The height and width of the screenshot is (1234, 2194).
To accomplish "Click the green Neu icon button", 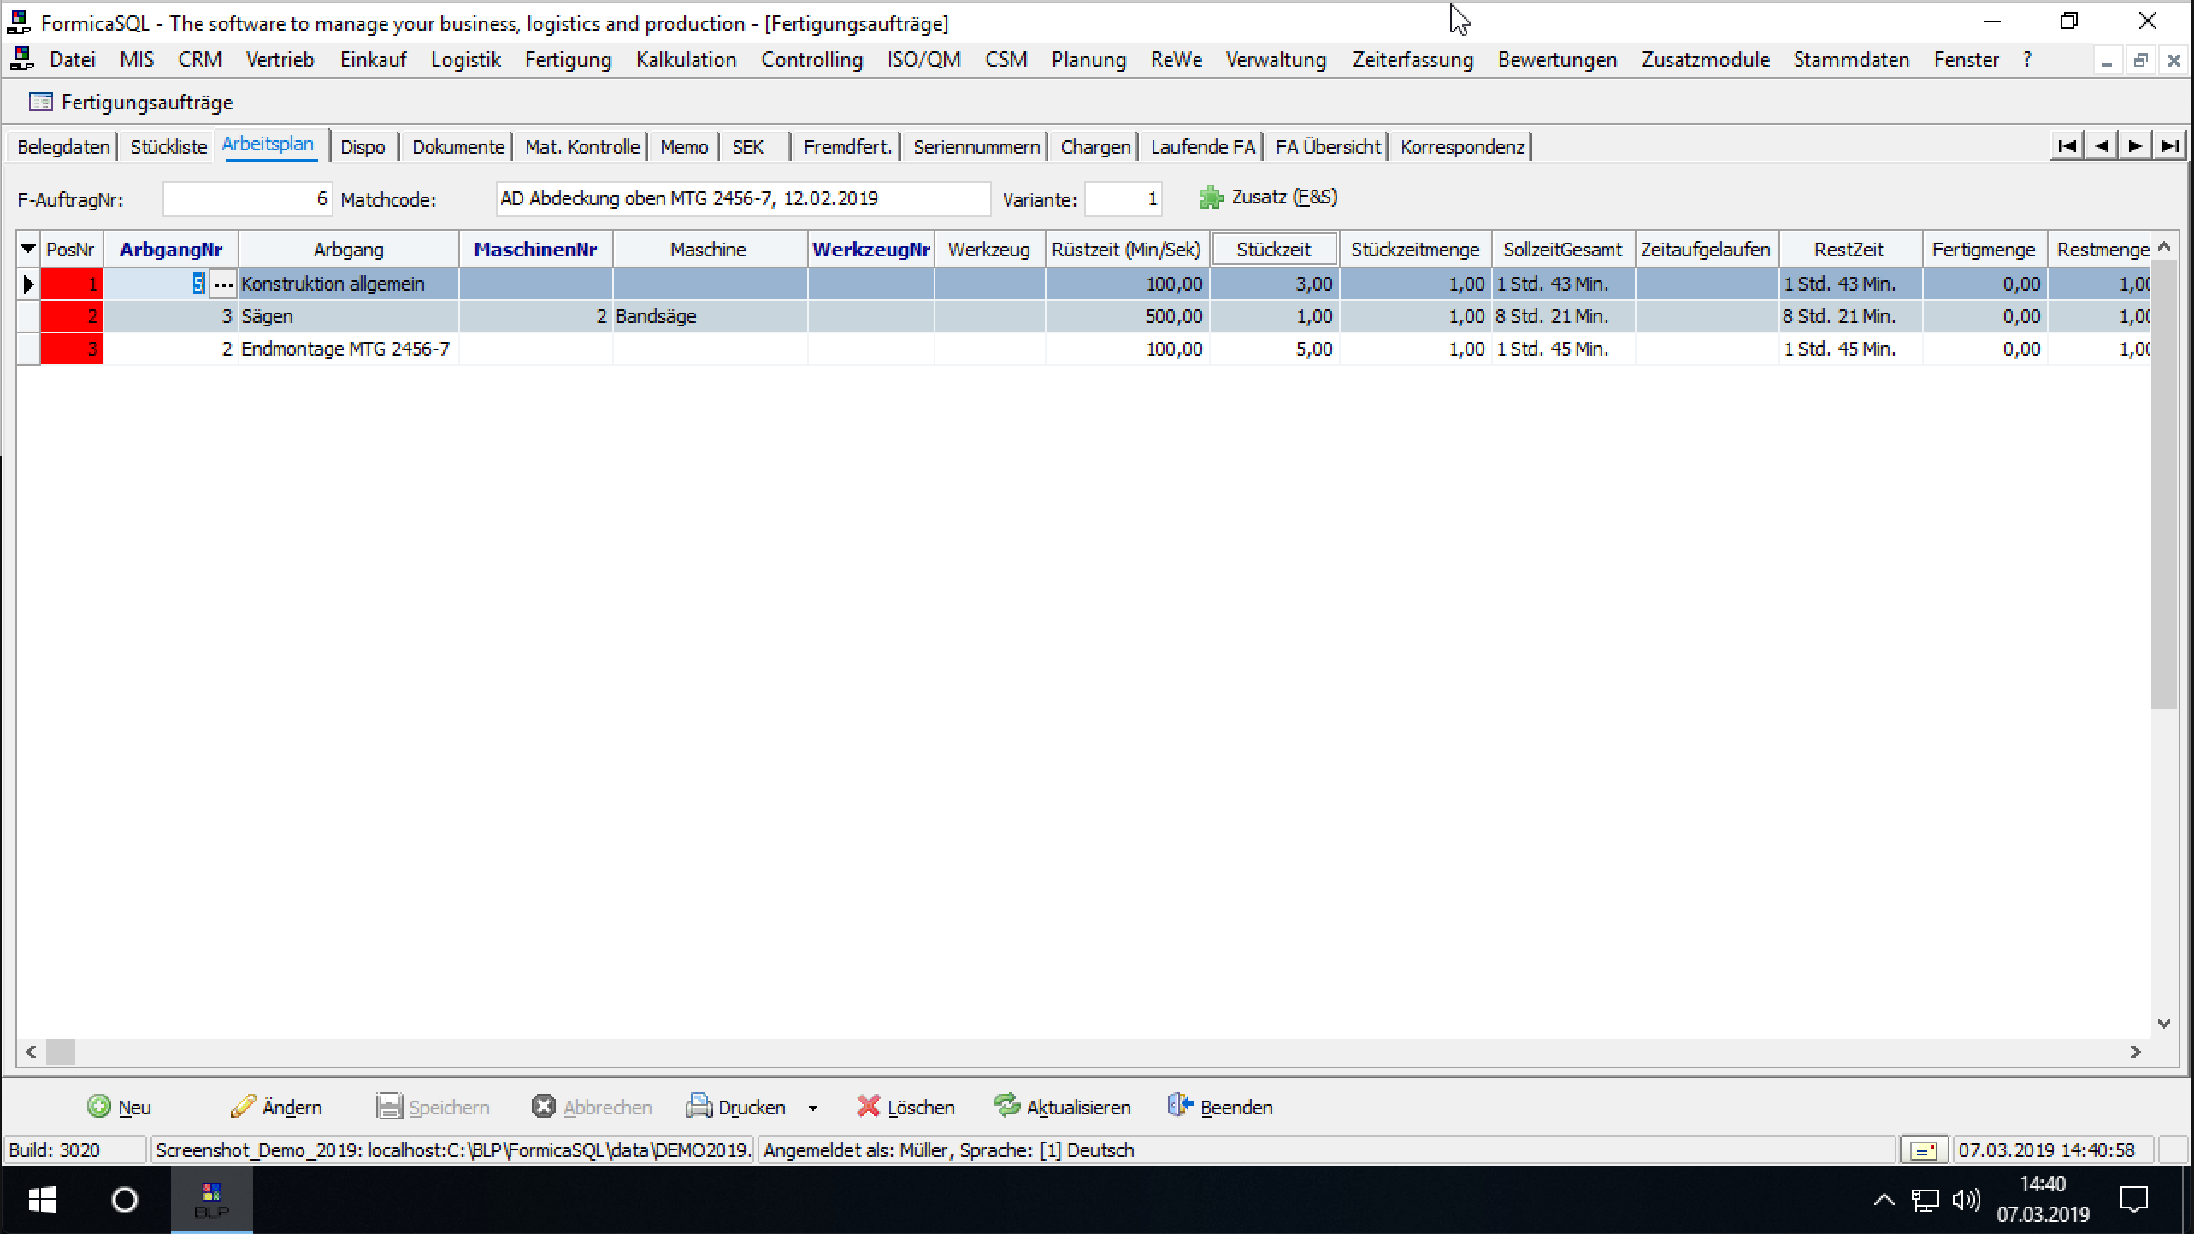I will pyautogui.click(x=99, y=1107).
